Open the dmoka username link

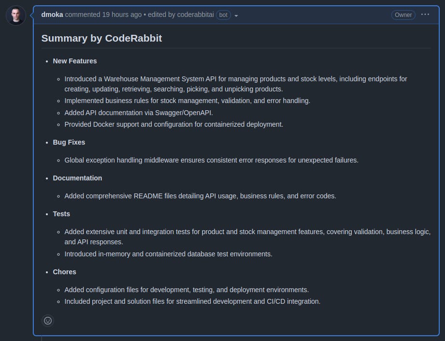52,15
